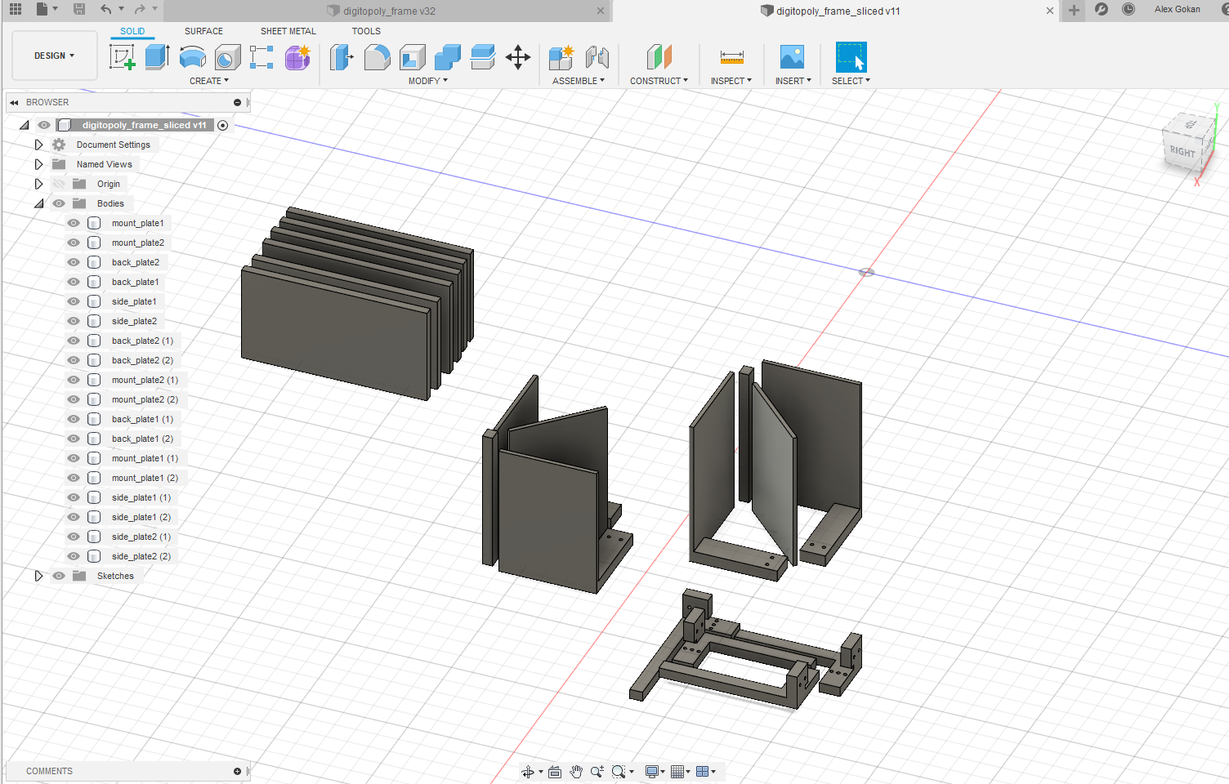1229x784 pixels.
Task: Hide the side_plate2 (2) body
Action: point(74,556)
